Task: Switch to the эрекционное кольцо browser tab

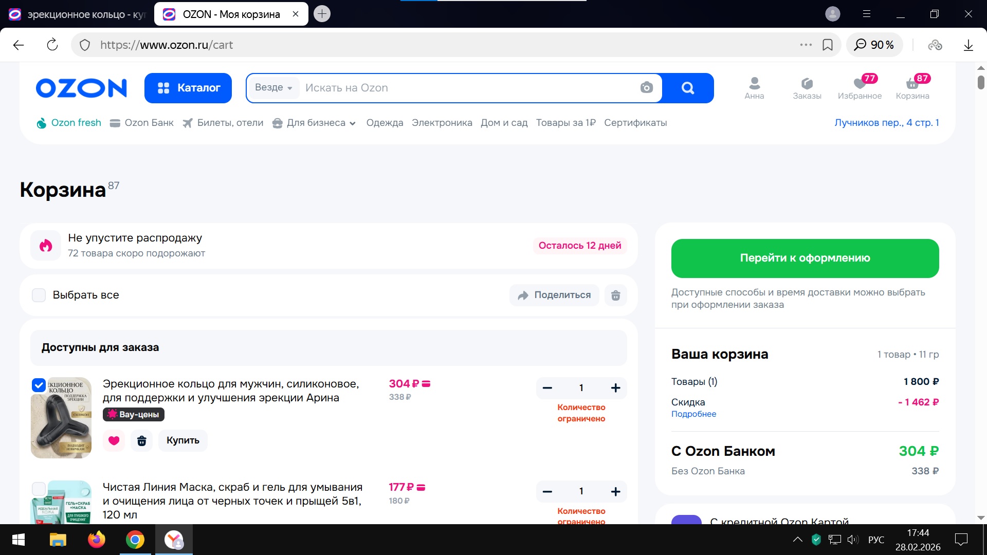Action: [77, 14]
